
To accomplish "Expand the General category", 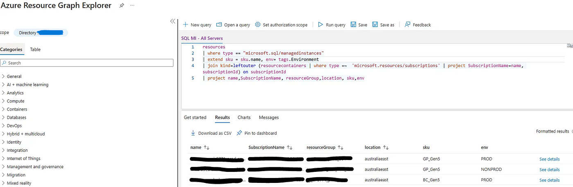I will coord(3,77).
